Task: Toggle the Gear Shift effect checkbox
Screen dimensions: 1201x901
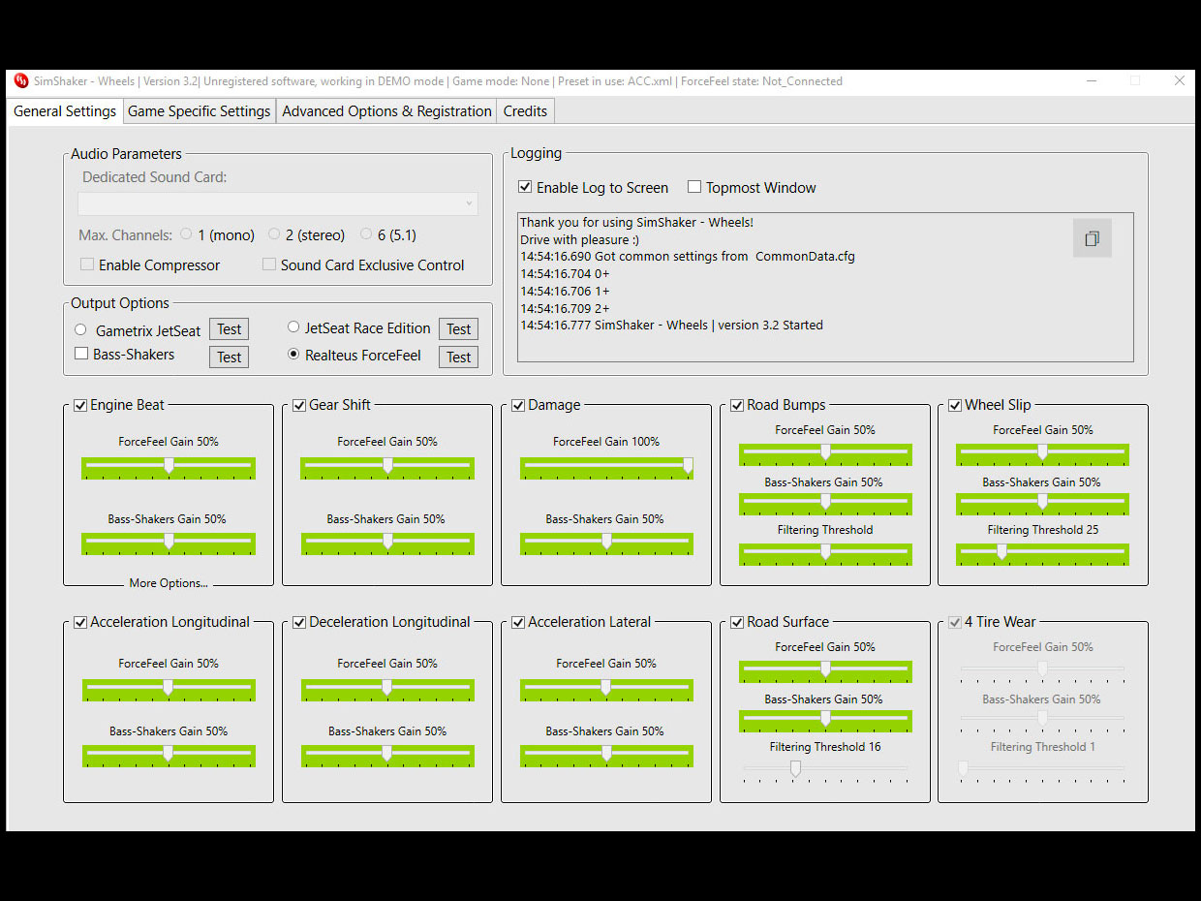Action: [x=299, y=405]
